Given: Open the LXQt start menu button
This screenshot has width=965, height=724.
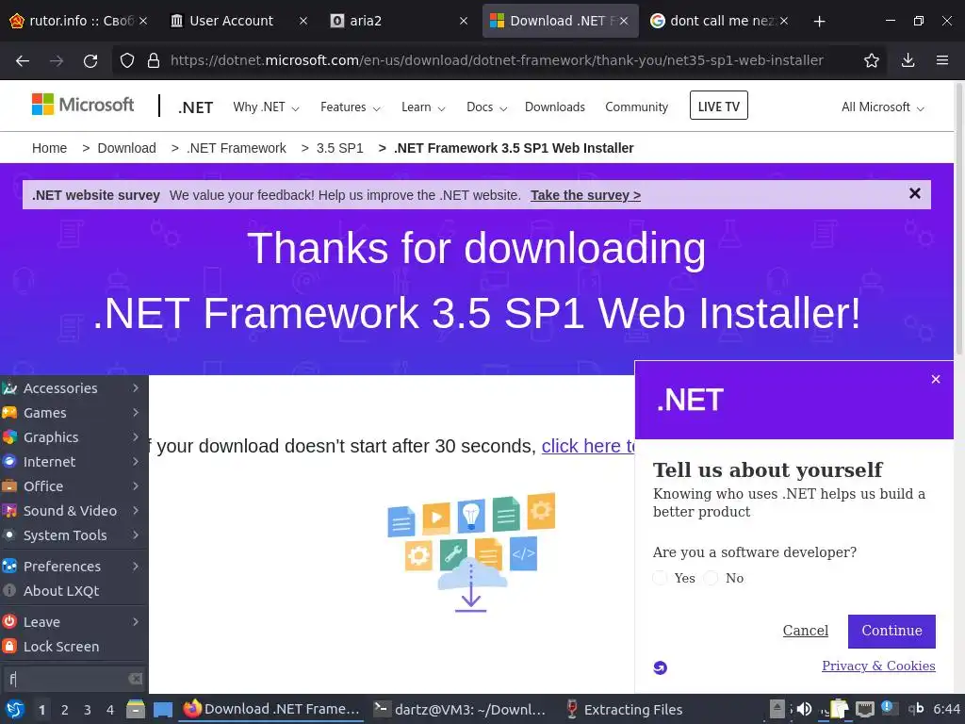Looking at the screenshot, I should coord(15,709).
